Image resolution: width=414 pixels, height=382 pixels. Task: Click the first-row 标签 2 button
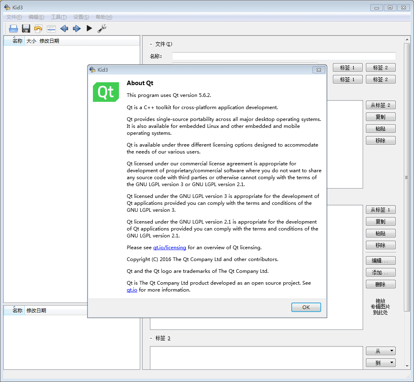tap(381, 68)
